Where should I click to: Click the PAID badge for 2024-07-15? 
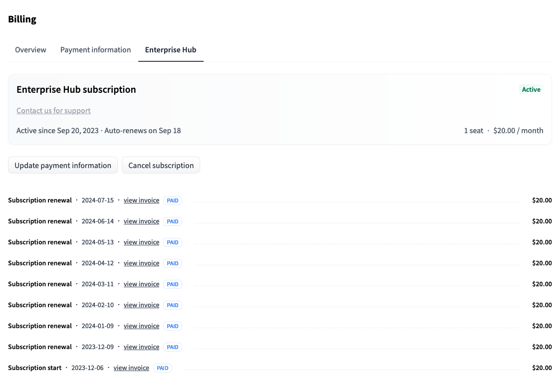click(x=173, y=200)
